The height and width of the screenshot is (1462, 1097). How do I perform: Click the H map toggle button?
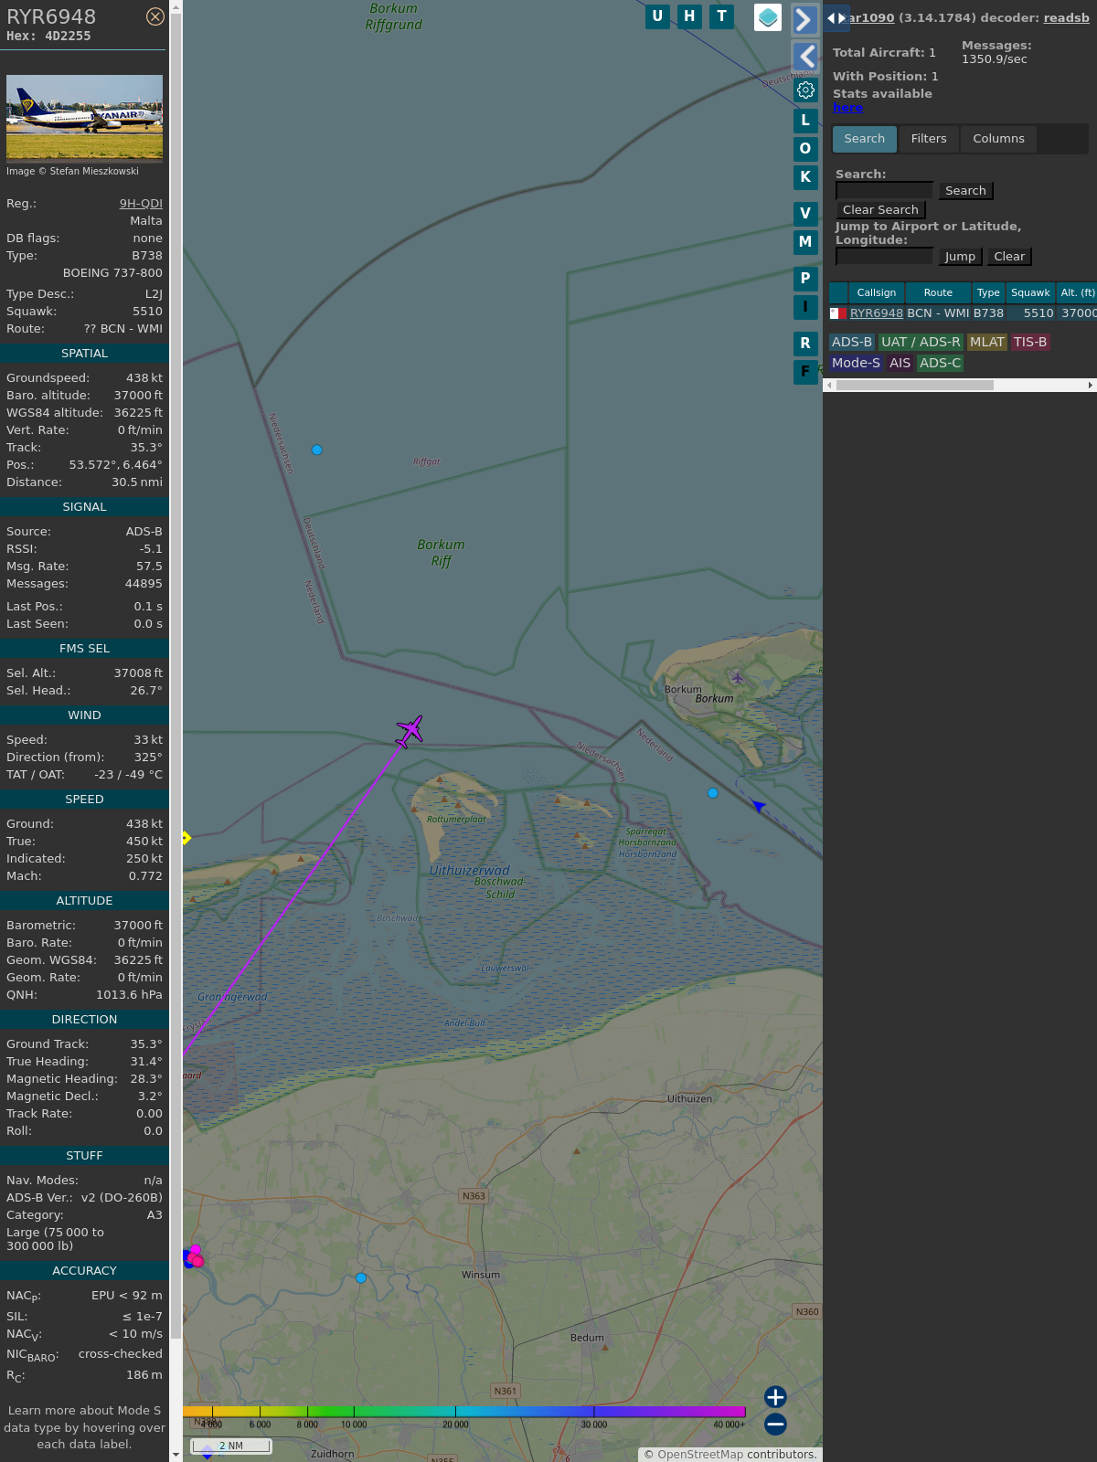689,16
